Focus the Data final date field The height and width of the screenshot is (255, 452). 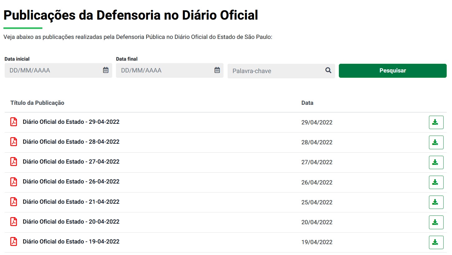(170, 70)
